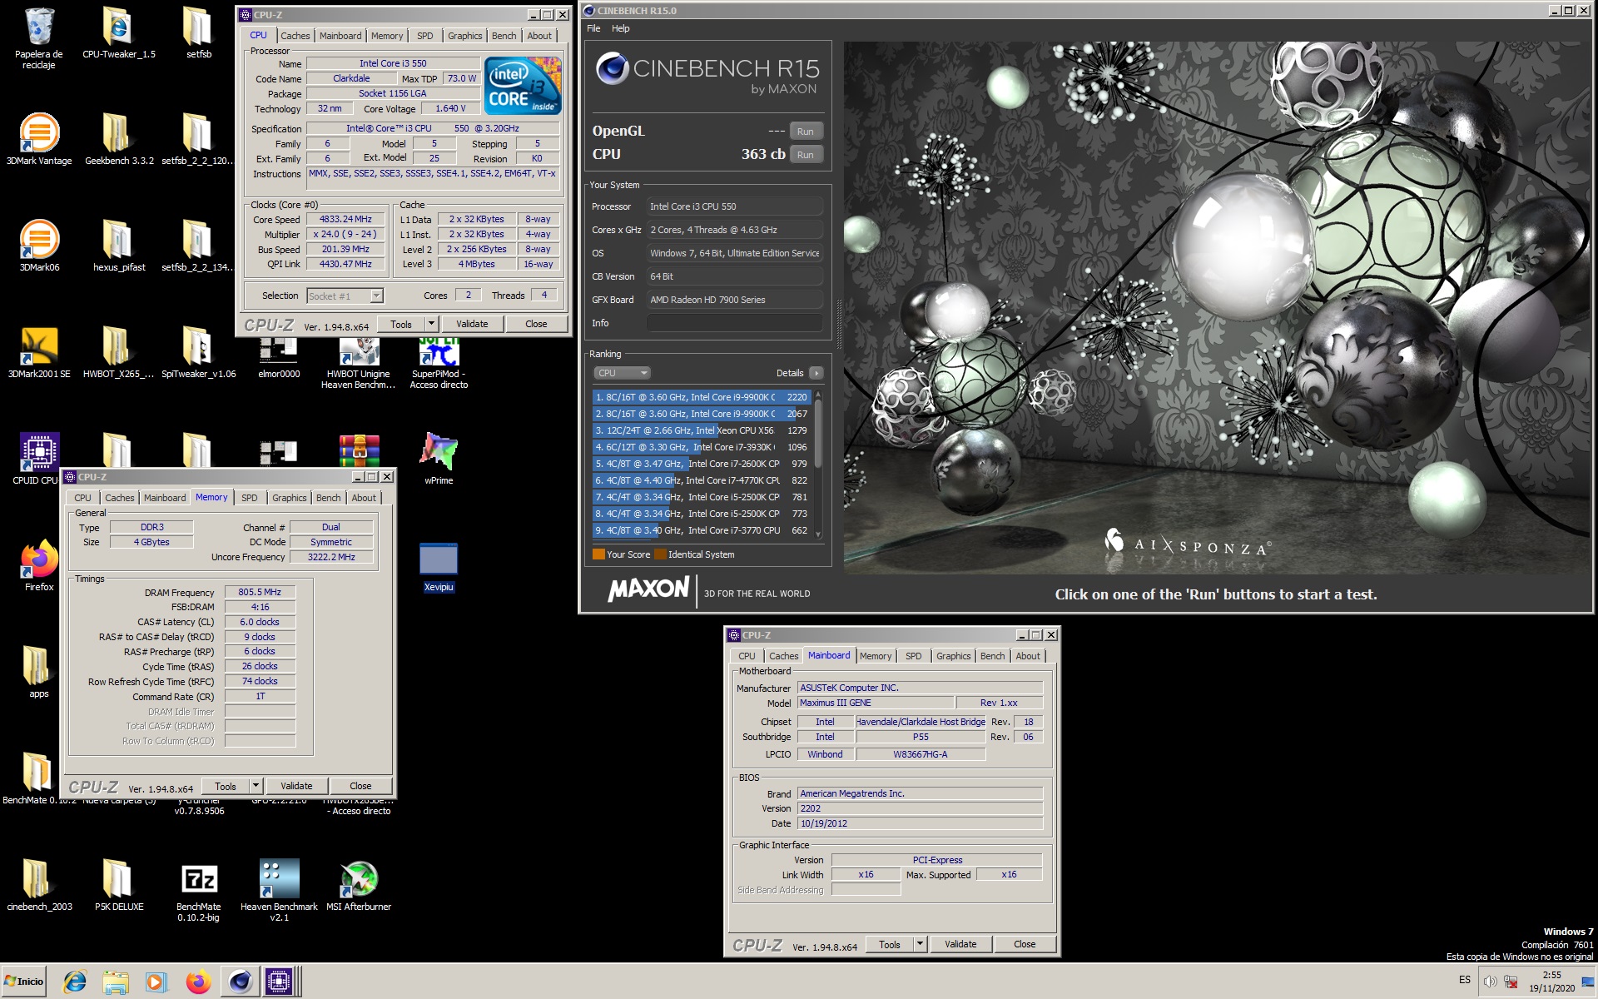Screen dimensions: 1598x999
Task: Launch 3DMark06 shortcut
Action: pos(39,246)
